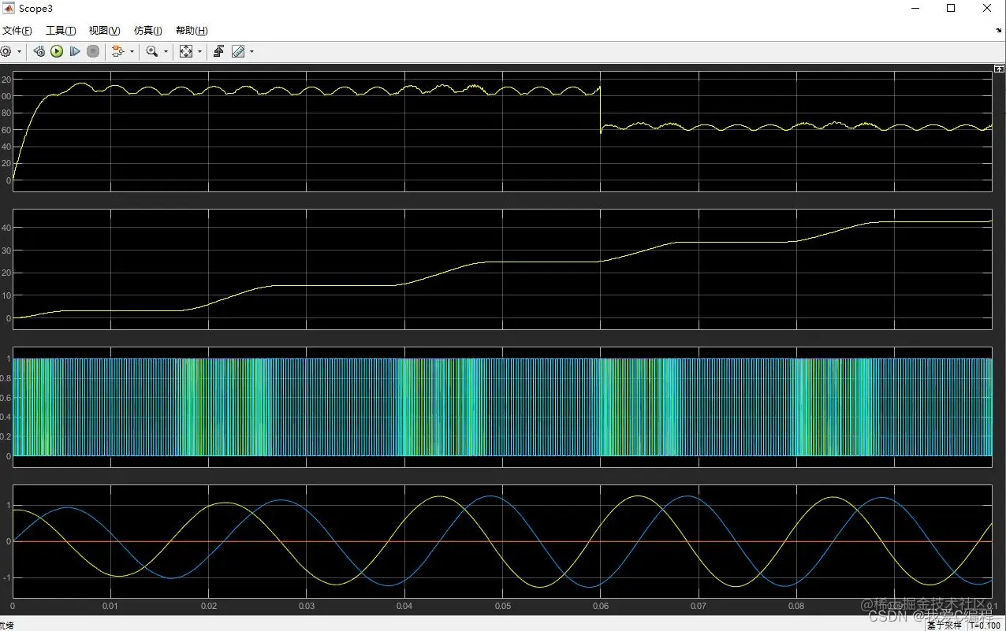Click the scale axes limits icon

click(x=186, y=51)
